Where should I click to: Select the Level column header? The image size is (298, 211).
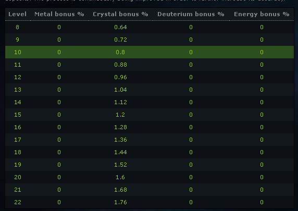tap(18, 14)
